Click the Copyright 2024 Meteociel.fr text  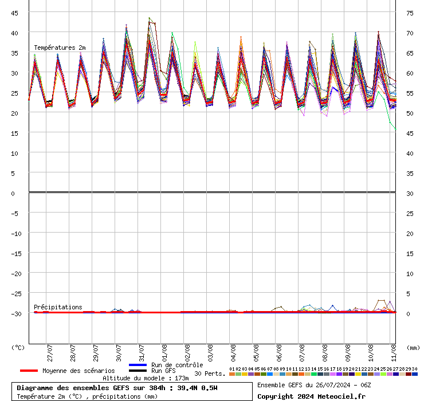point(311,396)
